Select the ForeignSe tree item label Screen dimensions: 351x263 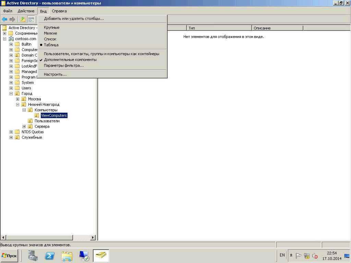tap(29, 61)
